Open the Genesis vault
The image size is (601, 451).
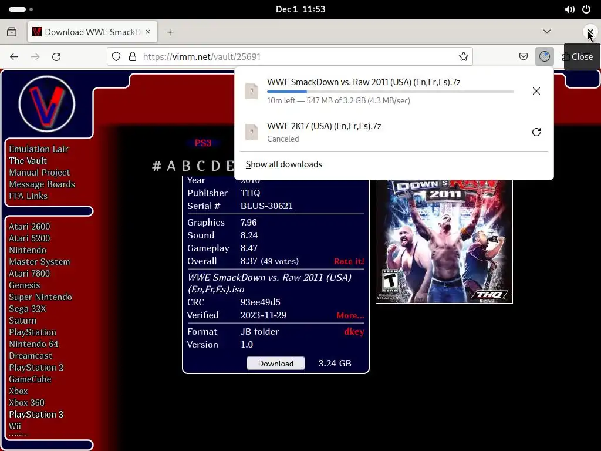[x=25, y=285]
